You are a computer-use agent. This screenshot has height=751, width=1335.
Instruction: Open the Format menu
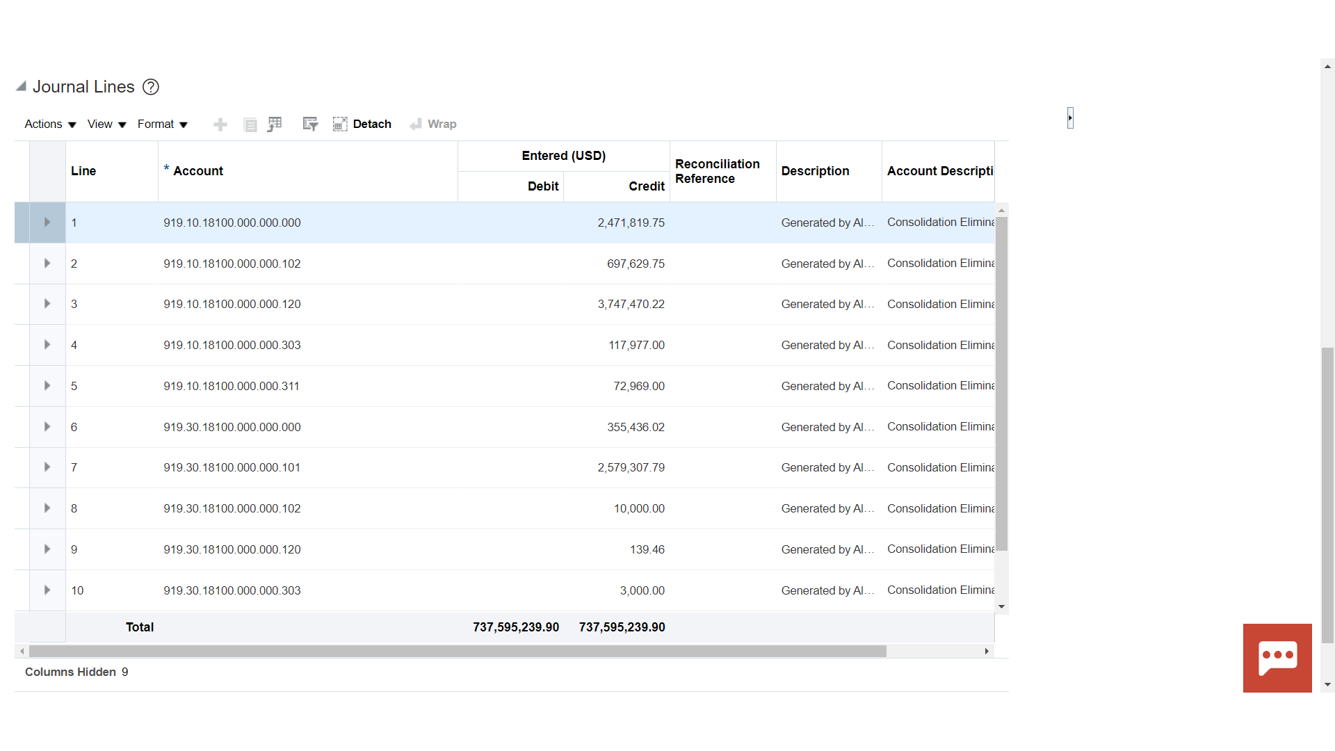(163, 124)
